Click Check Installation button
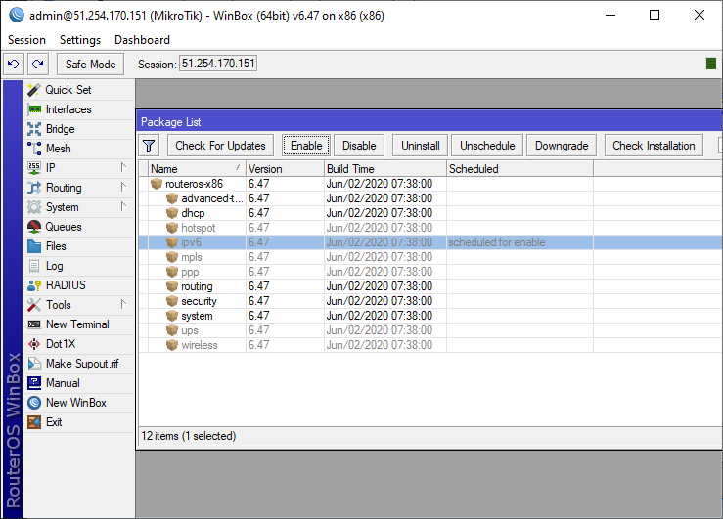 (654, 146)
